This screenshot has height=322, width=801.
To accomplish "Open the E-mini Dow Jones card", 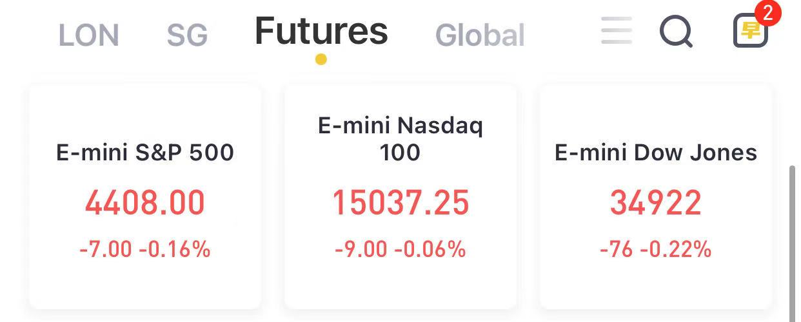I will point(656,196).
